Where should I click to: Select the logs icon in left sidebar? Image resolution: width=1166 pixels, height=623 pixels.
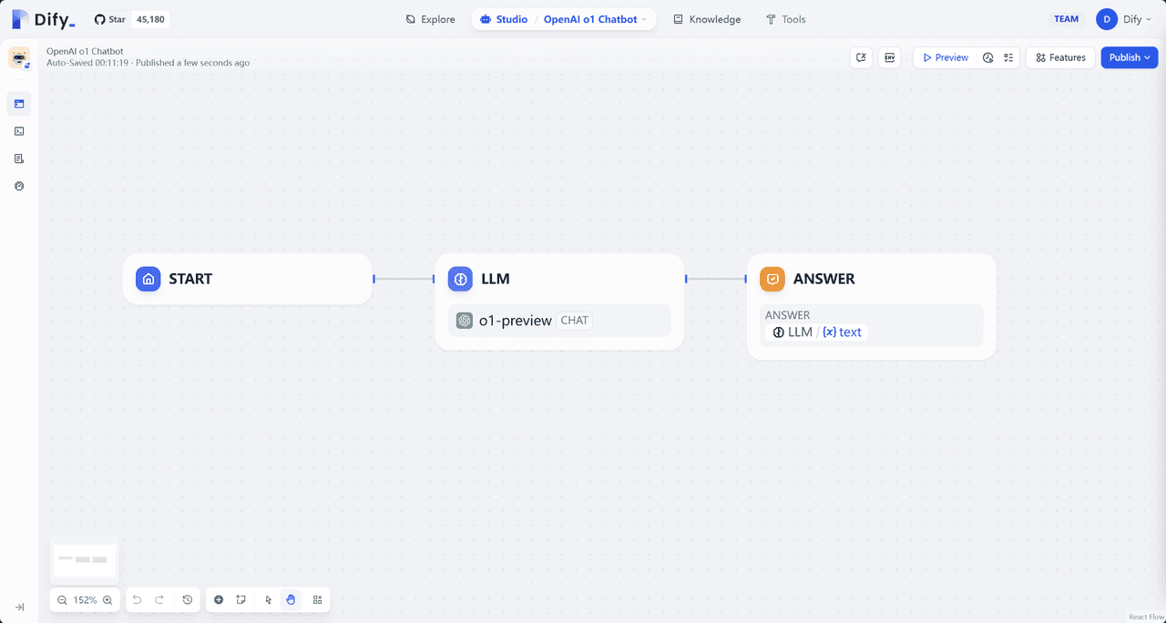click(19, 158)
